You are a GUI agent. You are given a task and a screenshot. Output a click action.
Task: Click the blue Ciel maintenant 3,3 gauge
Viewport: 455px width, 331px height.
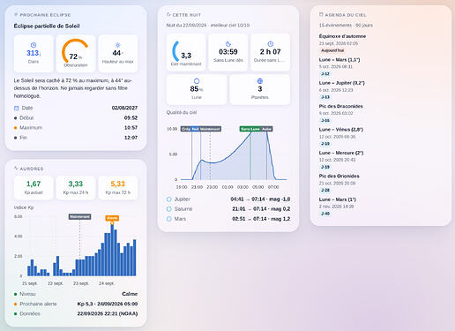pos(175,51)
